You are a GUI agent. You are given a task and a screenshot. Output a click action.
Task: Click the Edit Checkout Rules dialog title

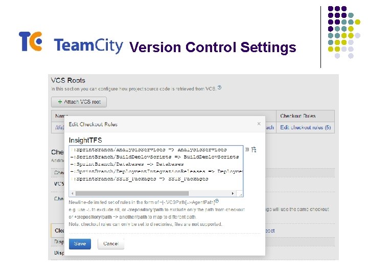pyautogui.click(x=93, y=124)
